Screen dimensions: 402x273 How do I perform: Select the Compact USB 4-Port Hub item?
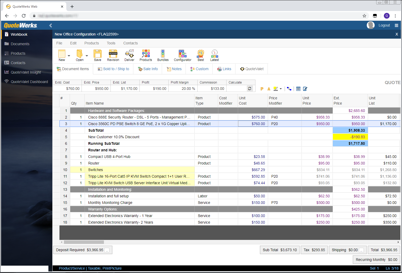[109, 157]
